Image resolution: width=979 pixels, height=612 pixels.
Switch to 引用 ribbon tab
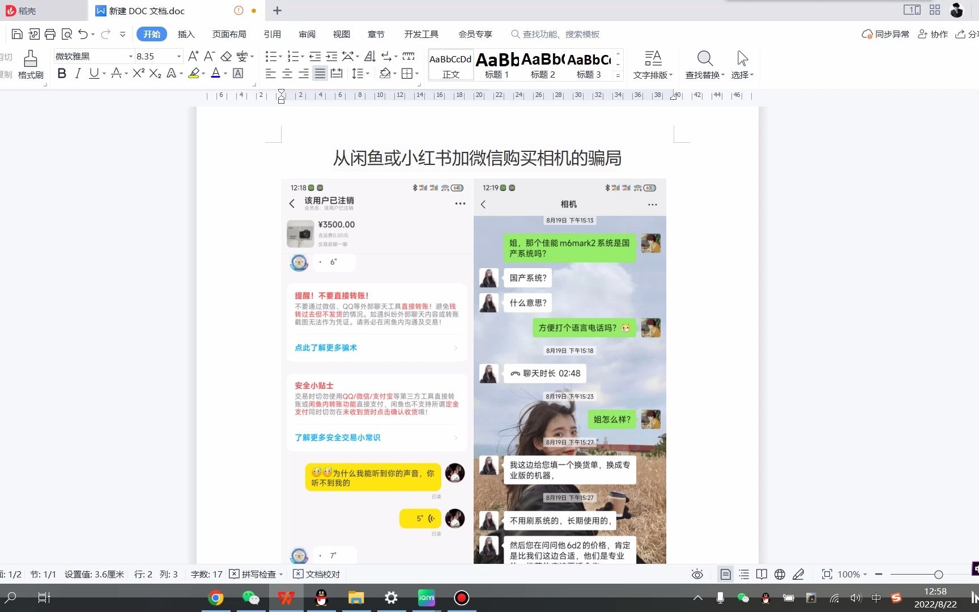pos(273,34)
